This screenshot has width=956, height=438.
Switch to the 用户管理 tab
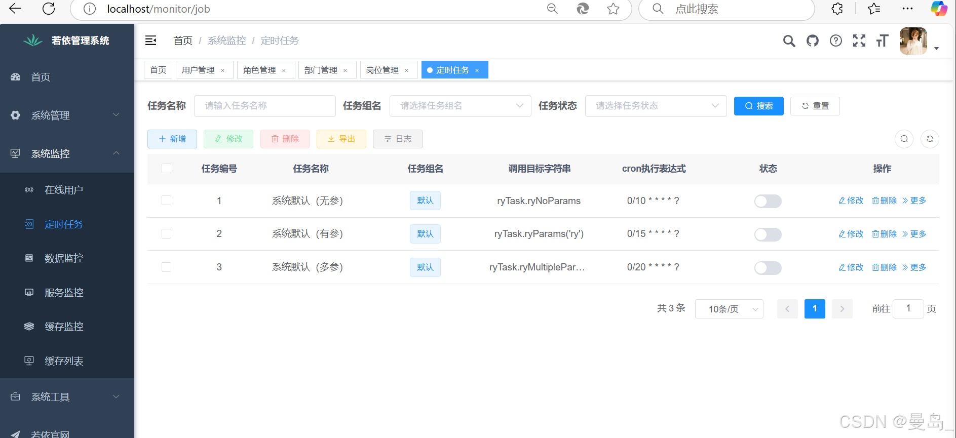click(x=198, y=70)
